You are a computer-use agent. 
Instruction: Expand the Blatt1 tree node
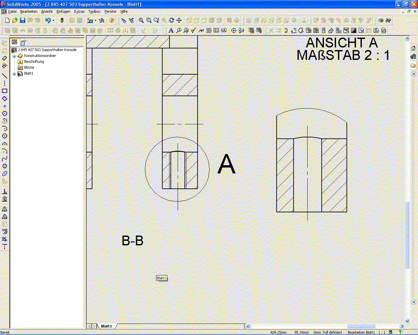point(14,74)
